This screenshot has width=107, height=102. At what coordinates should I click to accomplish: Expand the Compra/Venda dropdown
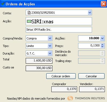[x=50, y=38]
